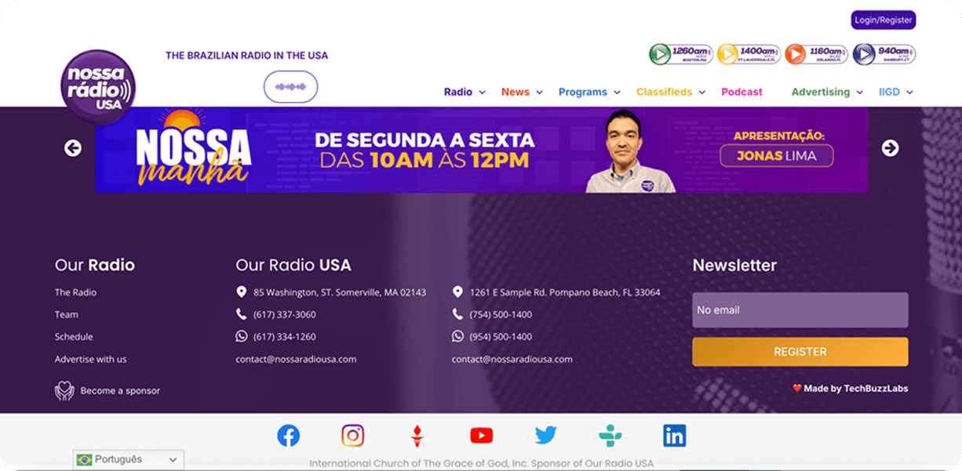Image resolution: width=962 pixels, height=471 pixels.
Task: Click the phone icon beside (617) 337-3060
Action: click(241, 314)
